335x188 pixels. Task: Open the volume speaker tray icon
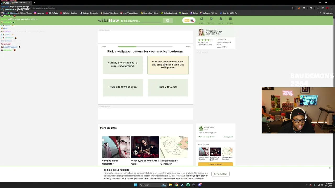tap(322, 185)
